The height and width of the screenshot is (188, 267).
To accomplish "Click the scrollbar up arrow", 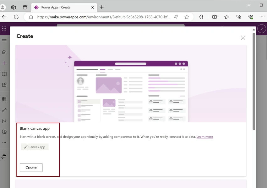I will 254,30.
